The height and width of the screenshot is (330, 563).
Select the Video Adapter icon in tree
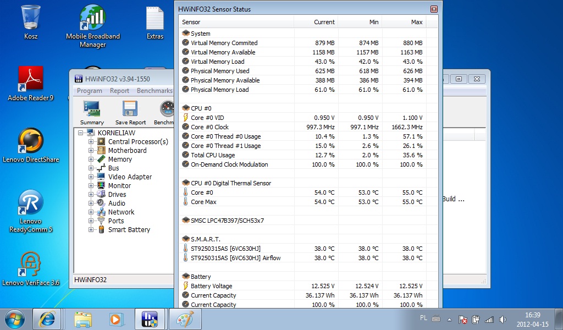[x=102, y=177]
